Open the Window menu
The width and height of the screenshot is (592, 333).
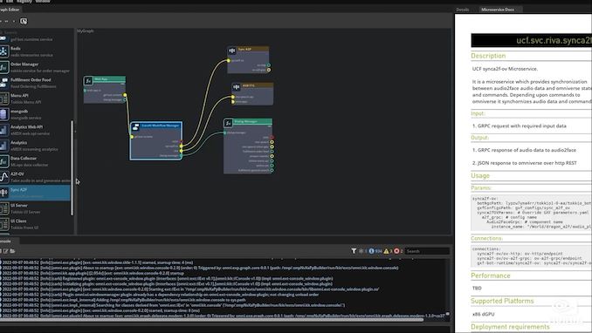(43, 2)
